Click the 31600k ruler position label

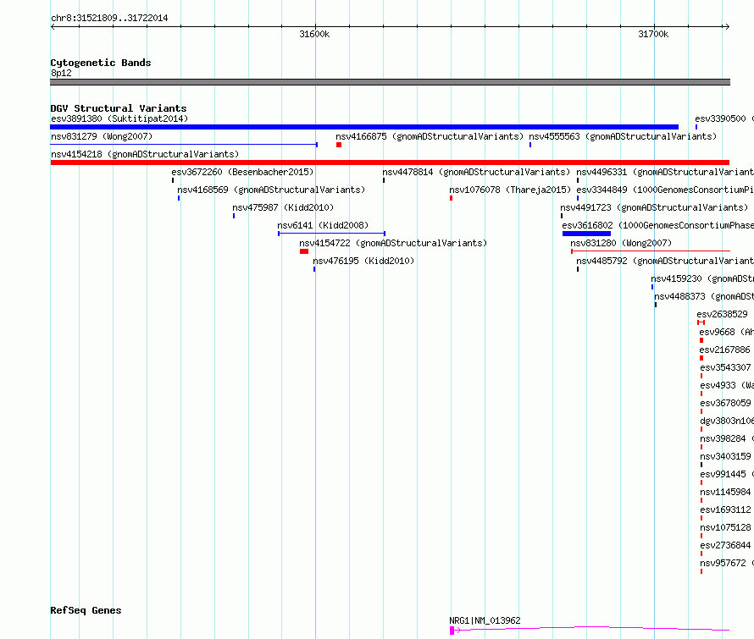pyautogui.click(x=314, y=34)
